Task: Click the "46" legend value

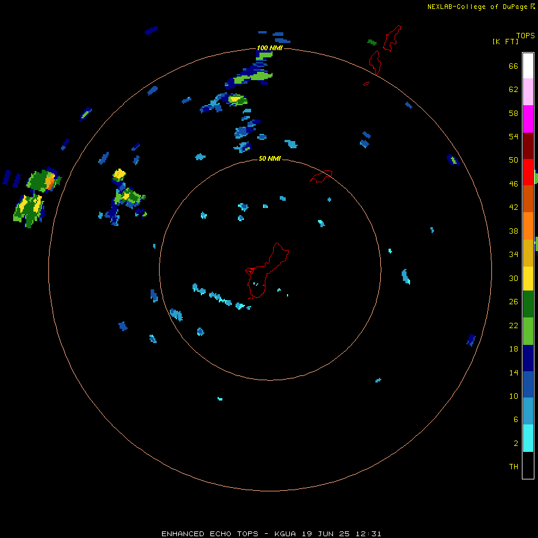Action: [x=513, y=184]
